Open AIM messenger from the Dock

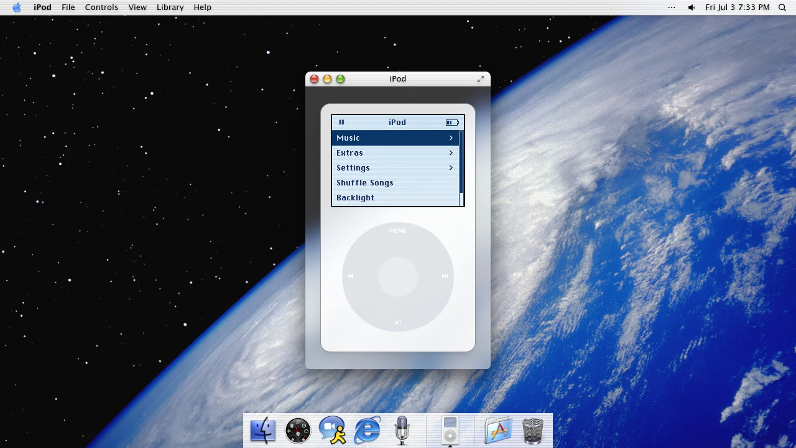coord(333,431)
